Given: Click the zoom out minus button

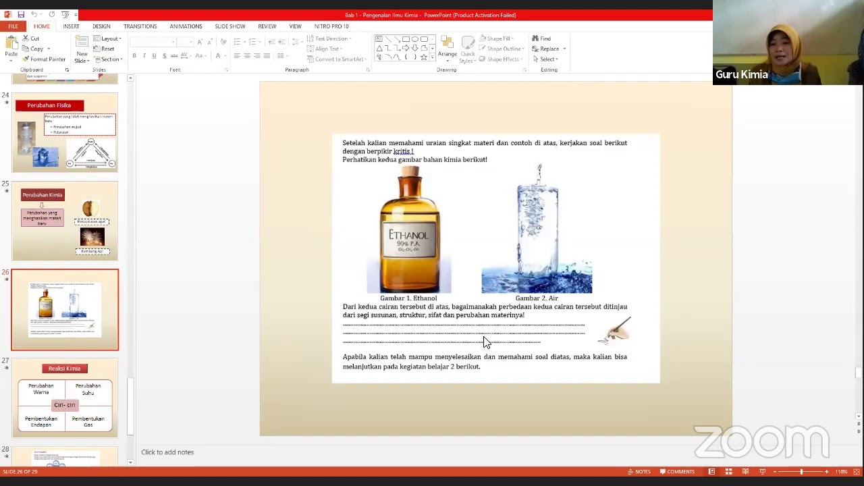Looking at the screenshot, I should pyautogui.click(x=776, y=472).
